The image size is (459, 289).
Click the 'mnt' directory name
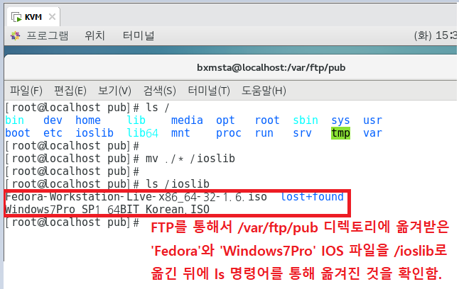[x=180, y=133]
